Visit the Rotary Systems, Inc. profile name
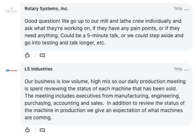Screen dimensions: 196x137 coord(47,9)
